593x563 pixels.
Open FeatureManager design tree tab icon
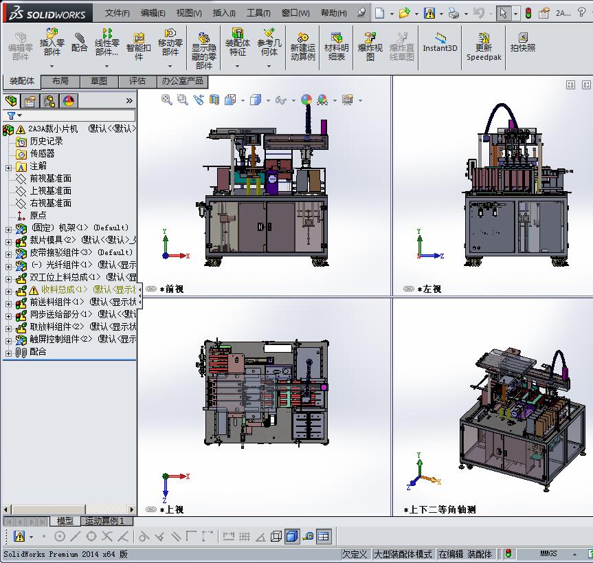pos(12,101)
